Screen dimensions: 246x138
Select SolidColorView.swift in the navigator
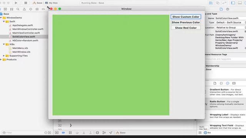(x=24, y=37)
